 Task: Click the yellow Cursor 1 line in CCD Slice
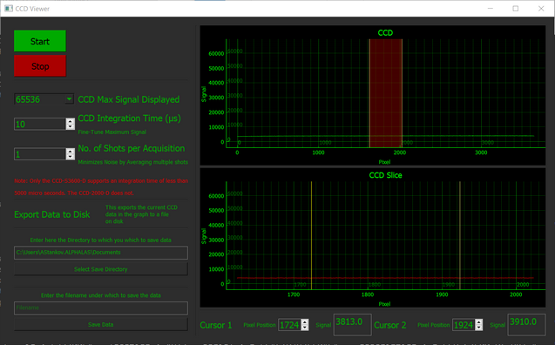[x=312, y=235]
